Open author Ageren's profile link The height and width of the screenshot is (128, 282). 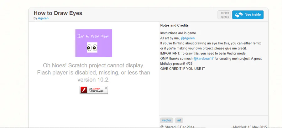43,18
